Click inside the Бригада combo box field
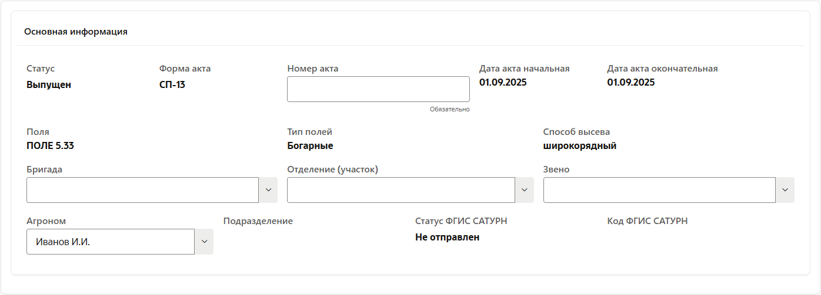 tap(142, 190)
